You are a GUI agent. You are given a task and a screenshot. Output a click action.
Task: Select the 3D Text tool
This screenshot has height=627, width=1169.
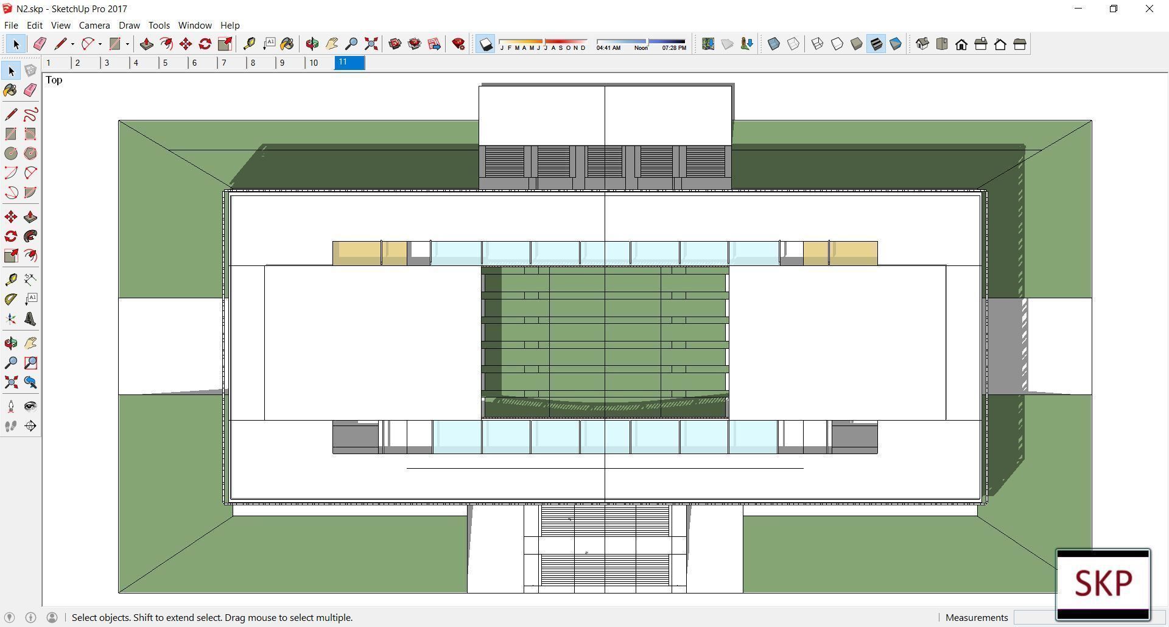[30, 319]
